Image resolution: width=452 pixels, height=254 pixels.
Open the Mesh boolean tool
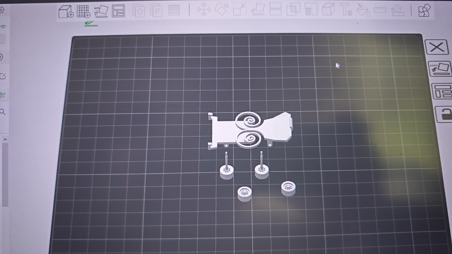(x=293, y=9)
